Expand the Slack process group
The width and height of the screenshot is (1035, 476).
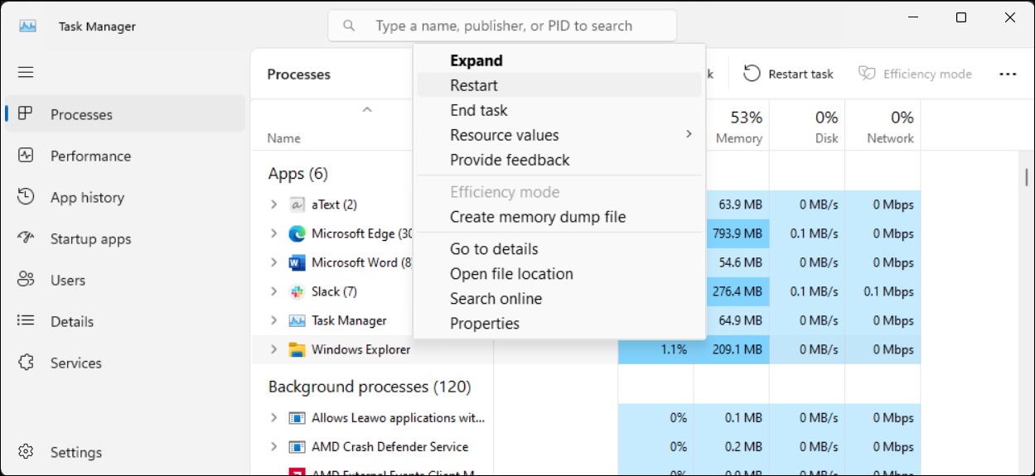tap(273, 291)
